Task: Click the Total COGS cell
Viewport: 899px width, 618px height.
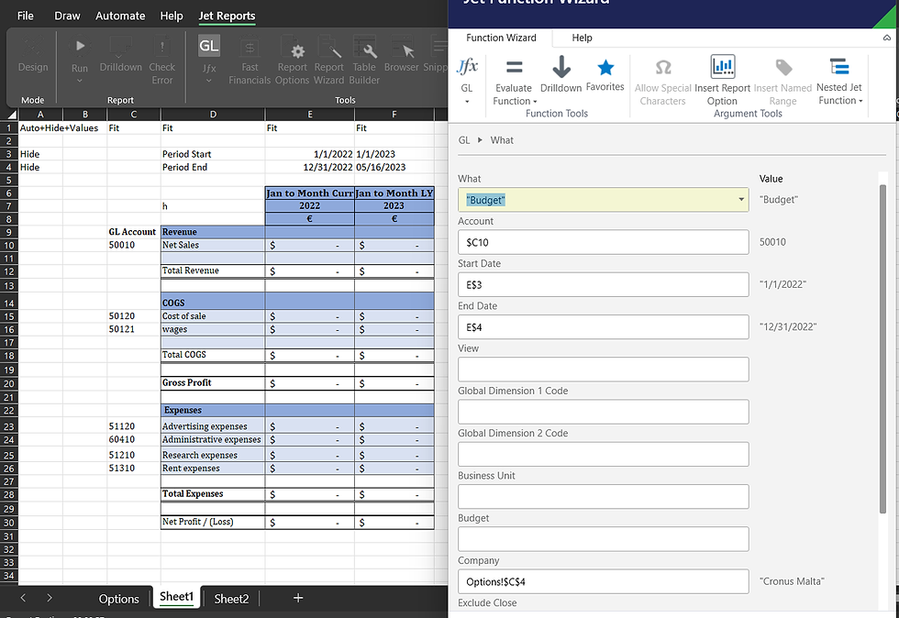Action: point(213,355)
